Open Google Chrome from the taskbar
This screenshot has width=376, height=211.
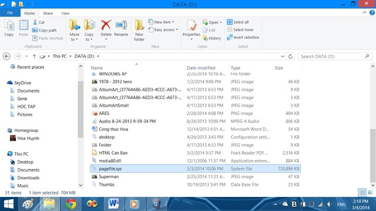point(71,204)
